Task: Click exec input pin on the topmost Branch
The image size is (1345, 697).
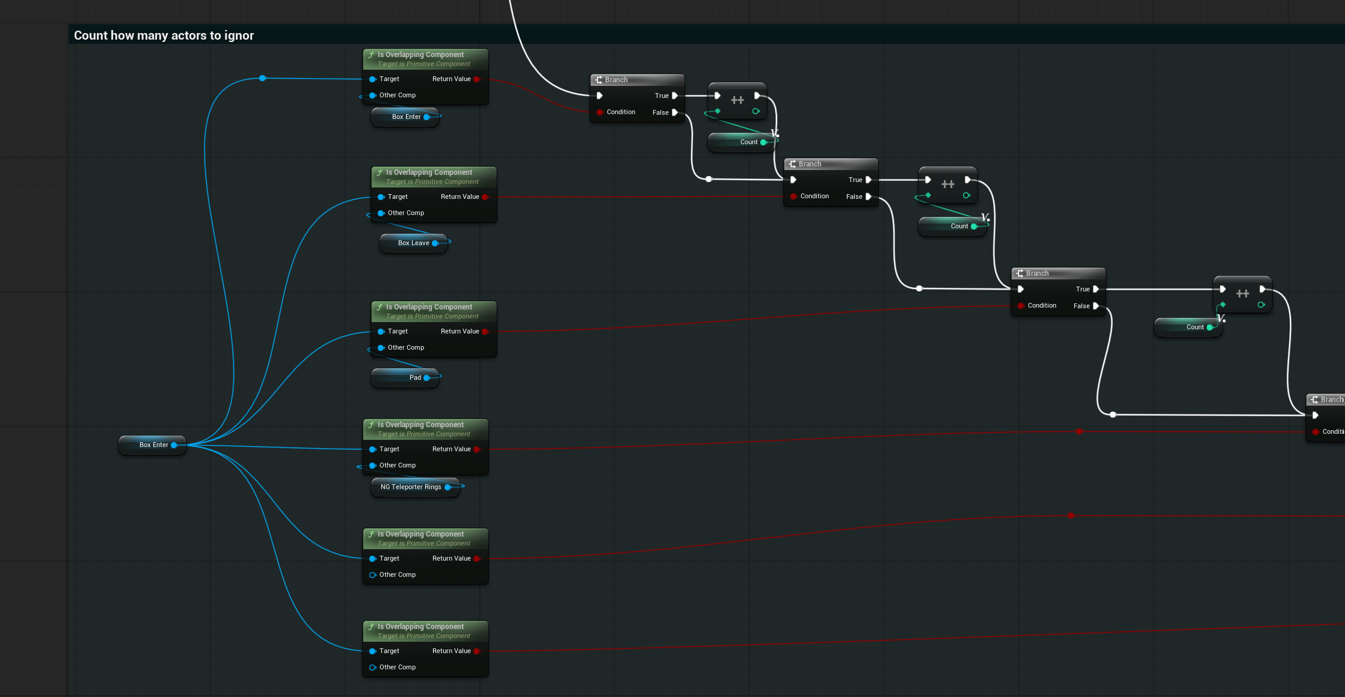Action: pyautogui.click(x=600, y=96)
